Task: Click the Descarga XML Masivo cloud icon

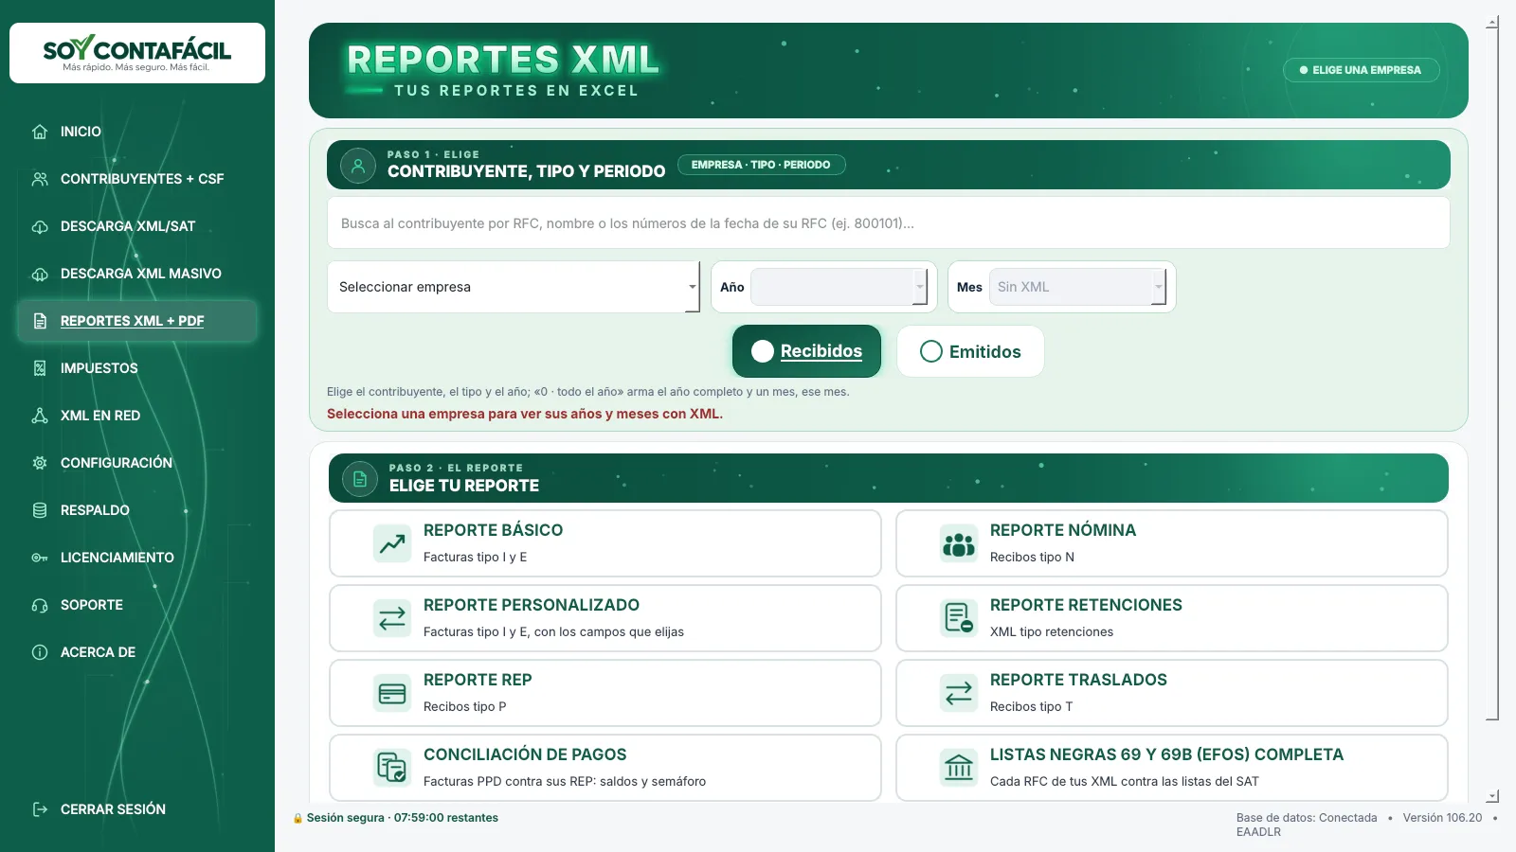Action: coord(40,274)
